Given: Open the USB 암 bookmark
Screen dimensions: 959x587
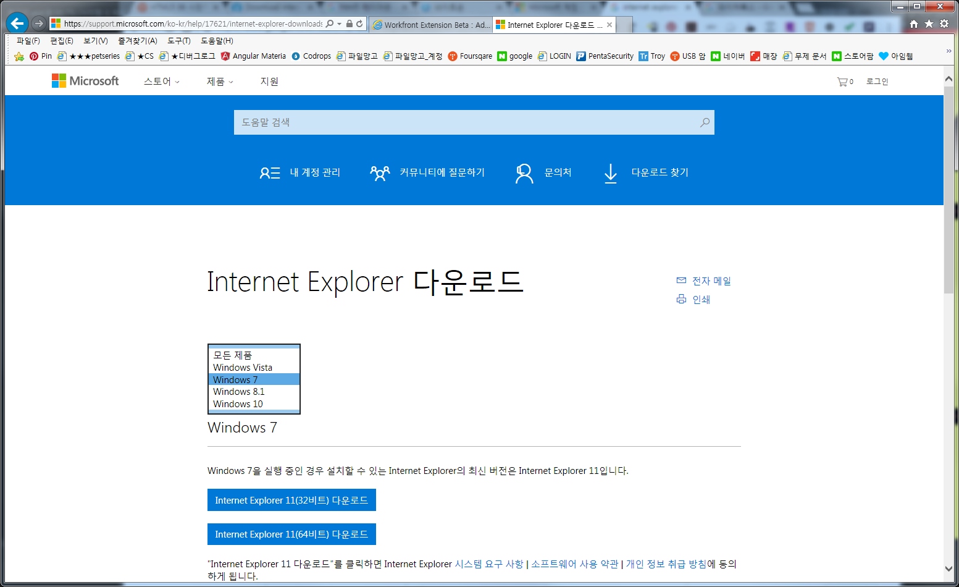Looking at the screenshot, I should coord(688,56).
